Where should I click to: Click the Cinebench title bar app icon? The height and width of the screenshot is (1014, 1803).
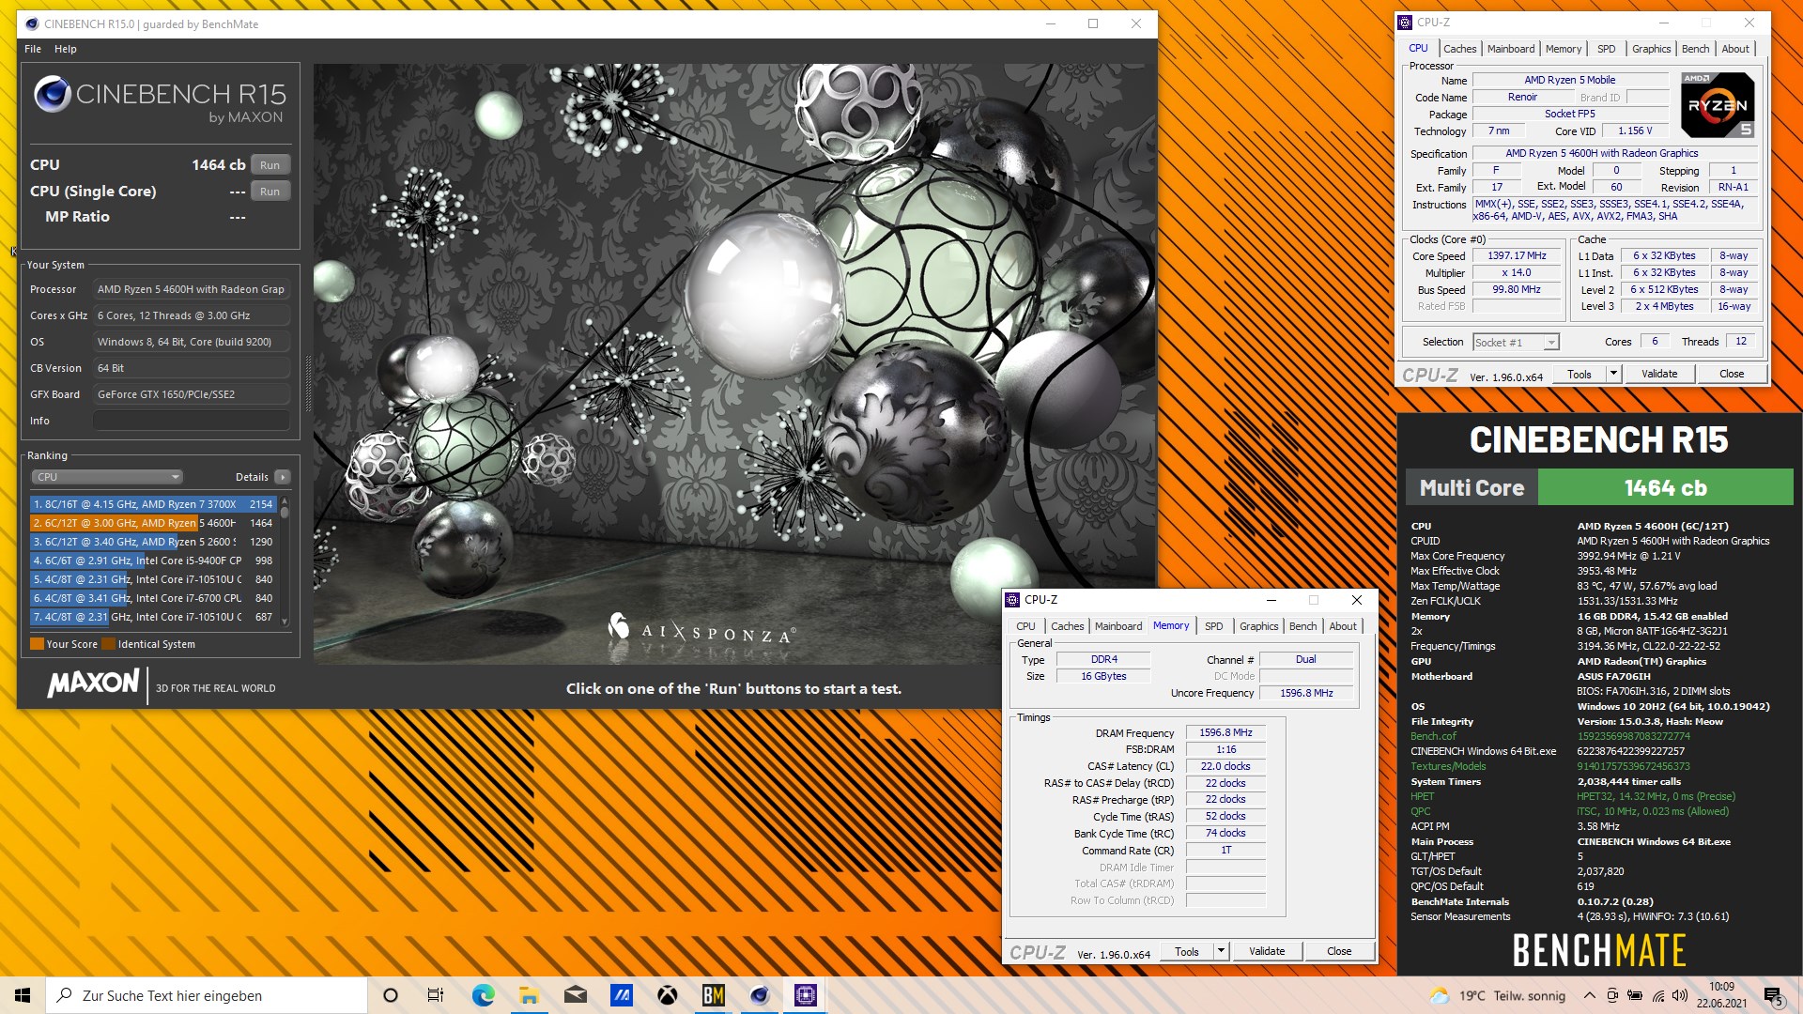[x=32, y=23]
